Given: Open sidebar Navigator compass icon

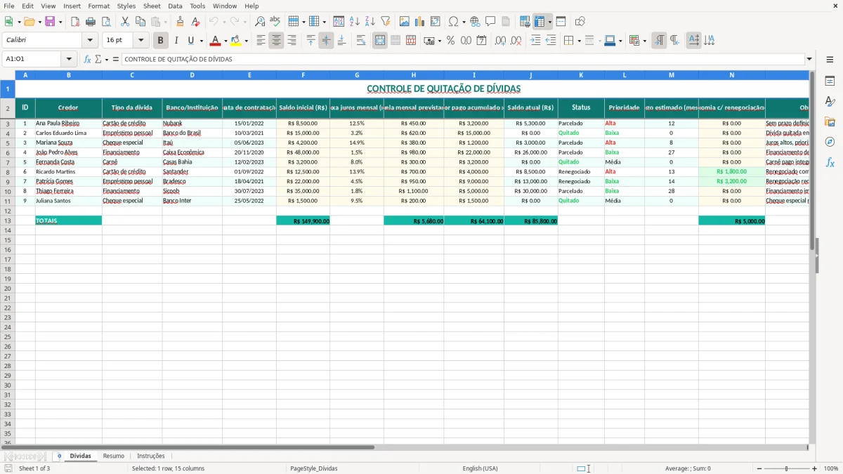Looking at the screenshot, I should point(830,142).
